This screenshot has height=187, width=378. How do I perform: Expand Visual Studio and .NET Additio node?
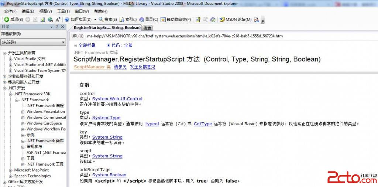pyautogui.click(x=11, y=65)
